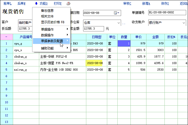The height and width of the screenshot is (125, 188).
Task: Click the 保存 button
Action: 165,4
